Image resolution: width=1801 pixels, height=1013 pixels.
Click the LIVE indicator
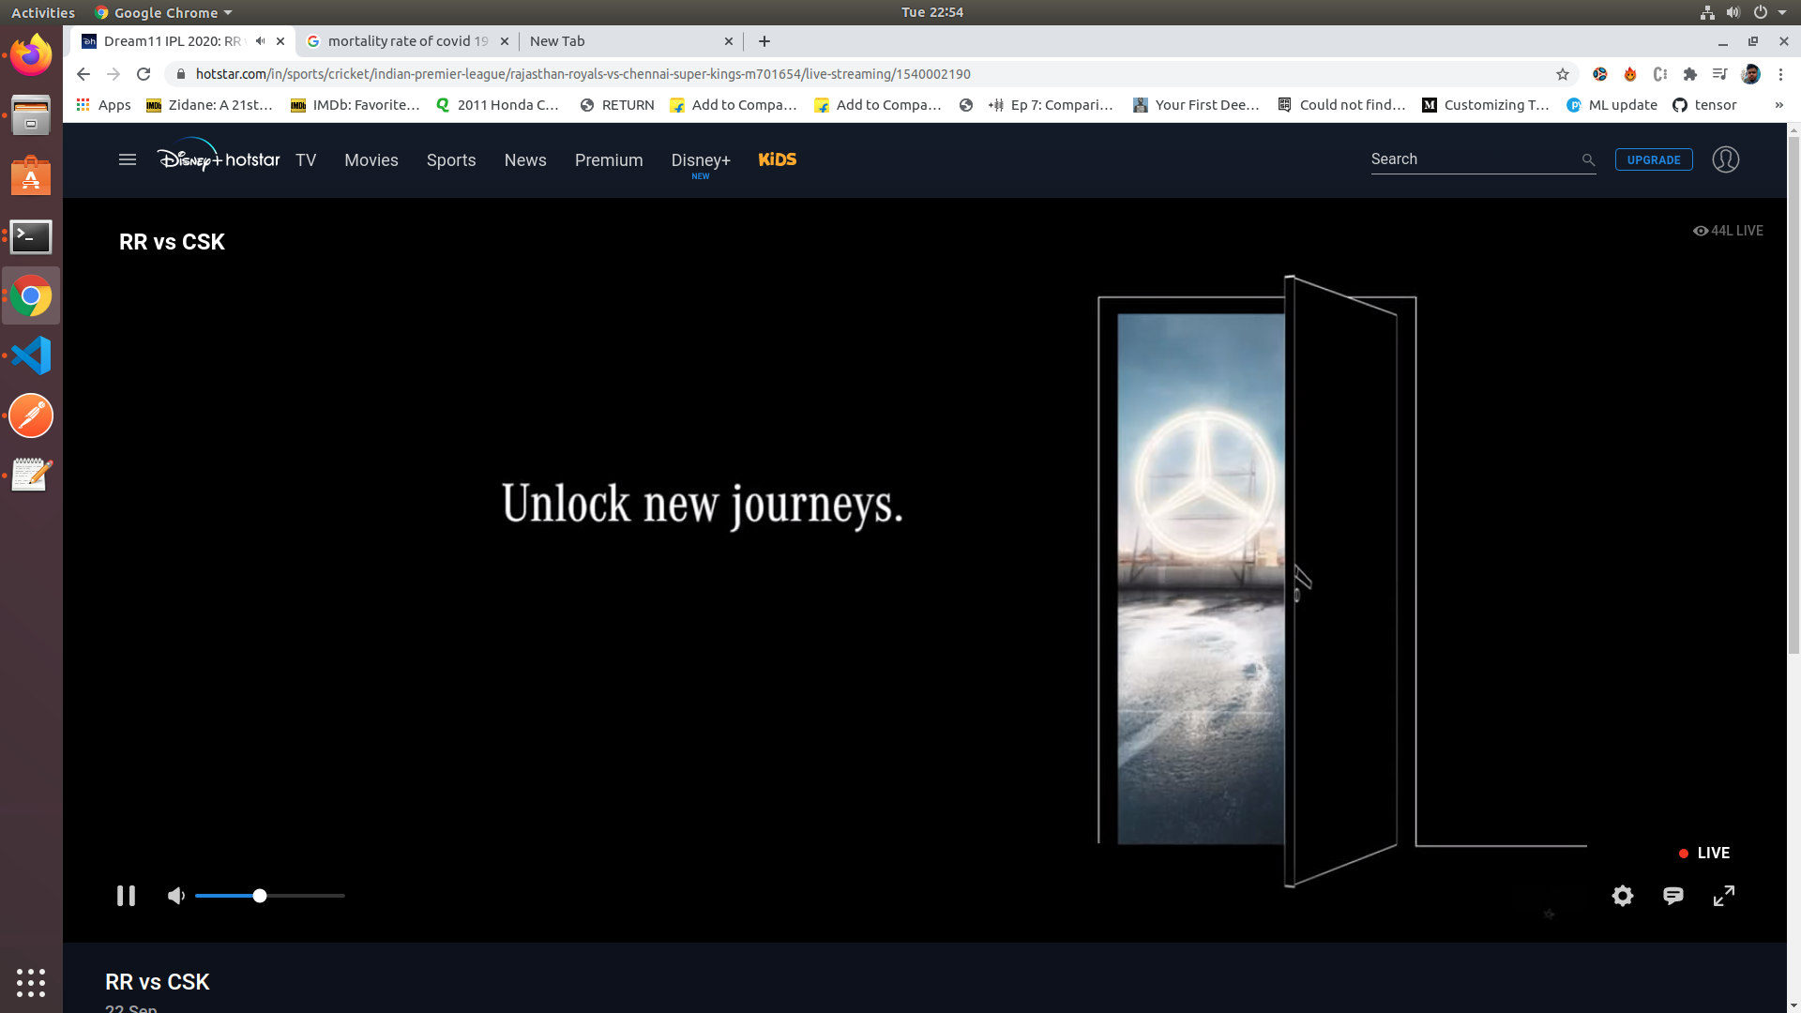(x=1704, y=853)
